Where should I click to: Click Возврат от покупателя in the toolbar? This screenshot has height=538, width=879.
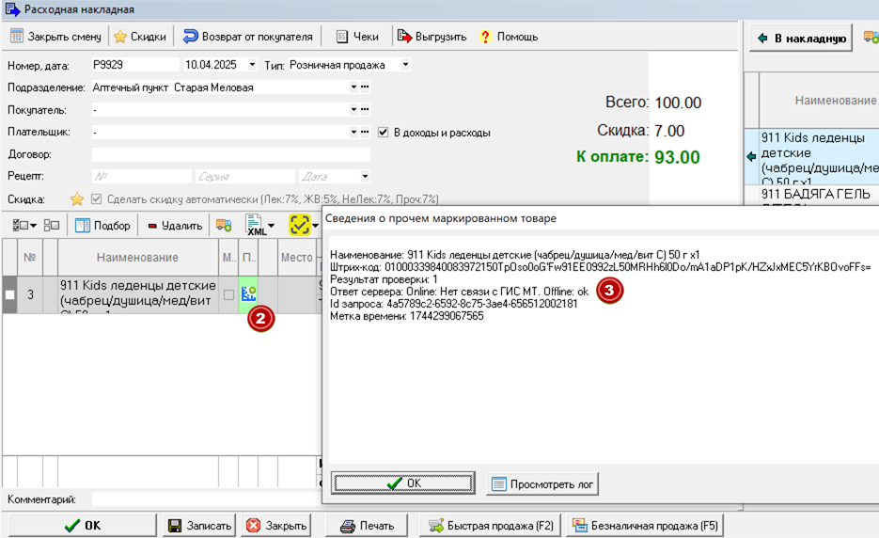[x=248, y=37]
